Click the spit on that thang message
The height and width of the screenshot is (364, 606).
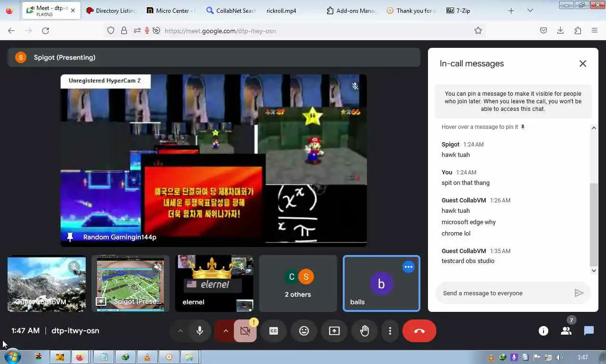465,182
